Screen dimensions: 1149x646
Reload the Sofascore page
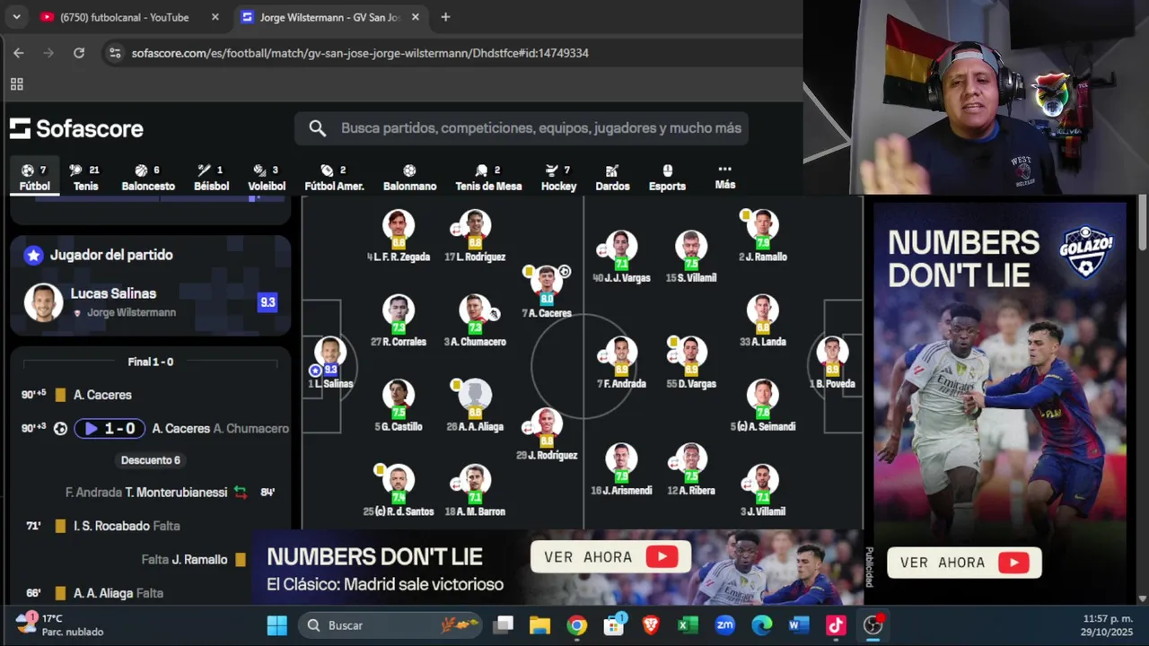pyautogui.click(x=79, y=53)
